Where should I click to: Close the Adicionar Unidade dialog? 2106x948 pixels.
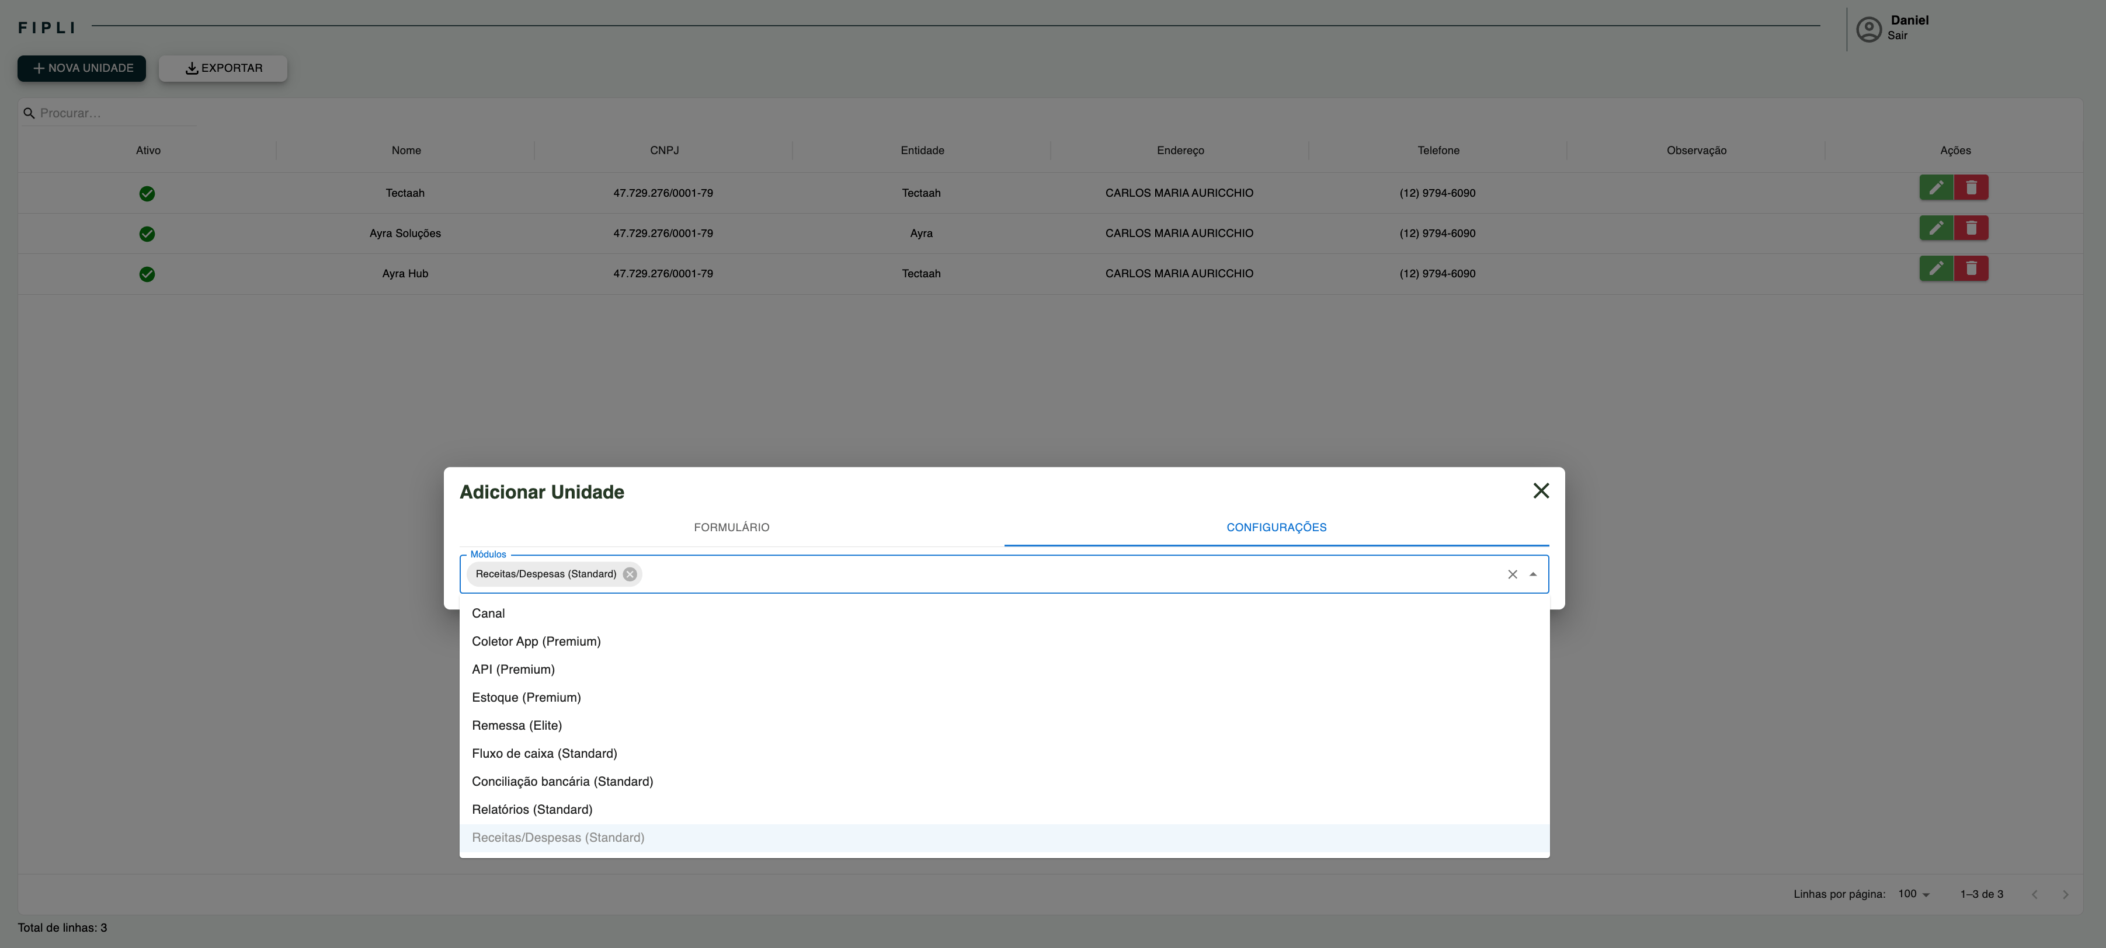click(1540, 491)
